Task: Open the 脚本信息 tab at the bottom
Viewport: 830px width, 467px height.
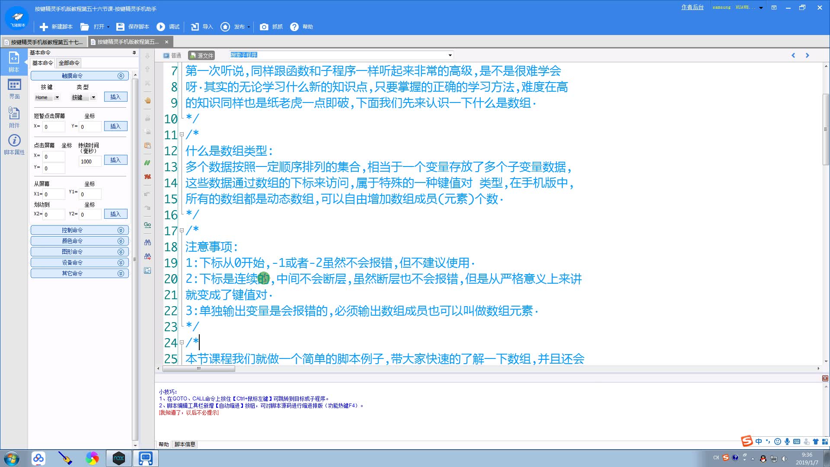Action: pos(185,444)
